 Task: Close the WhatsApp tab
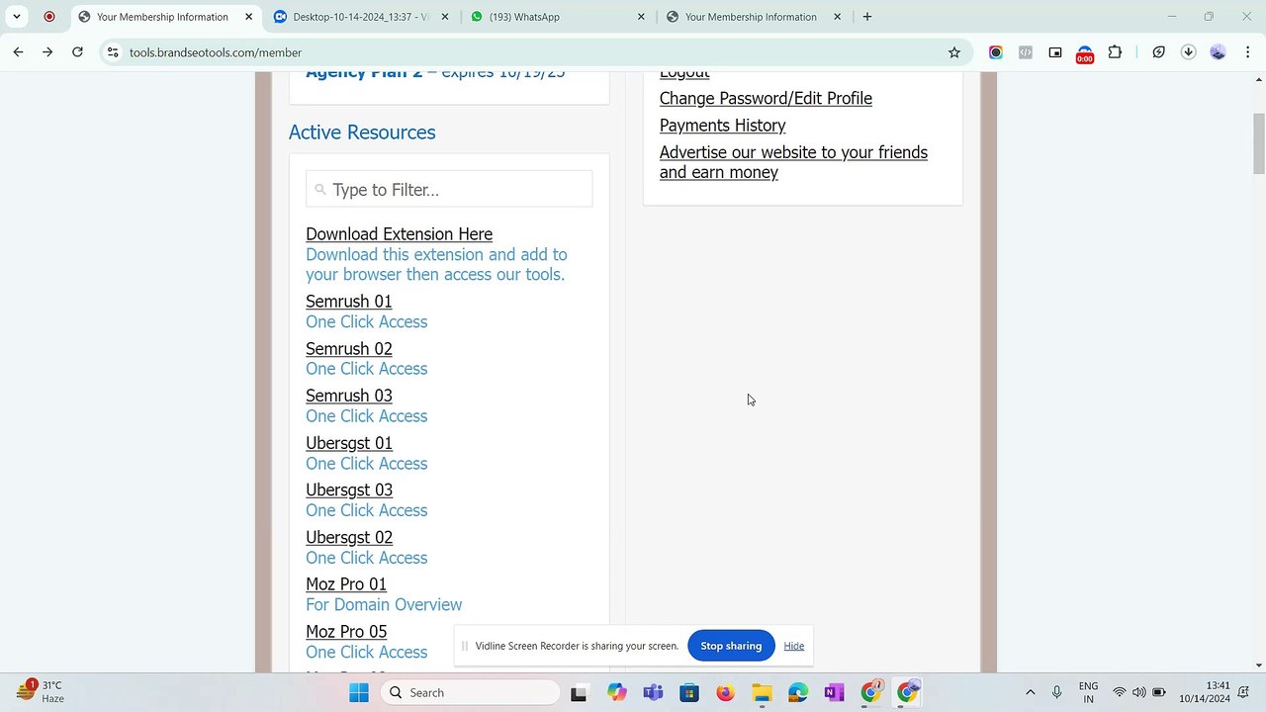[x=641, y=17]
